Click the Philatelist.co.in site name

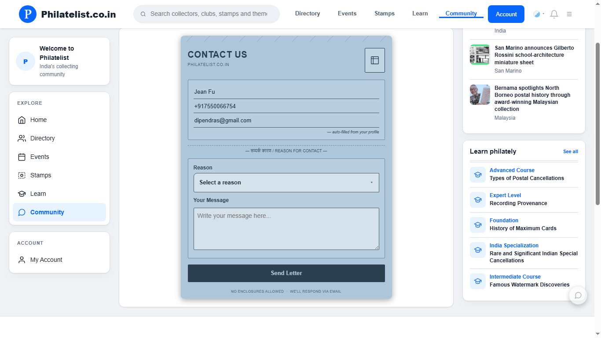click(79, 15)
